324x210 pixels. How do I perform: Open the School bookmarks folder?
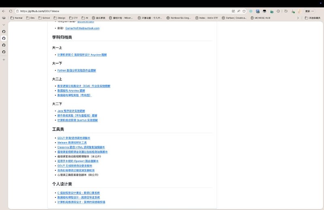tap(44, 18)
